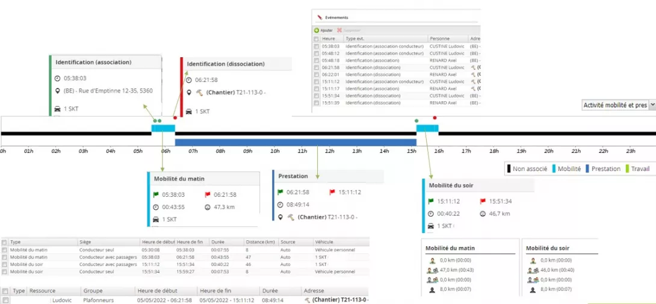The width and height of the screenshot is (656, 304).
Task: Sort events by Personne column header
Action: [441, 39]
